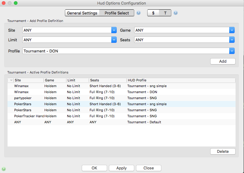Switch to tournament mode with T
Viewport: 244px width, 173px height.
[165, 13]
